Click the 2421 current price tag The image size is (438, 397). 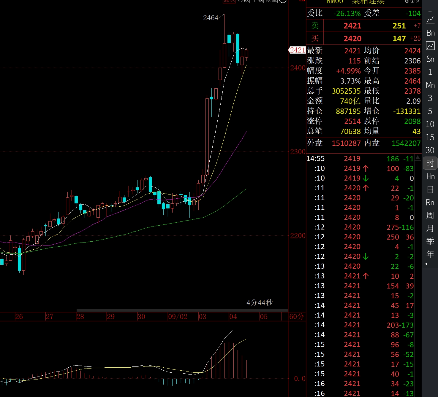[x=297, y=50]
